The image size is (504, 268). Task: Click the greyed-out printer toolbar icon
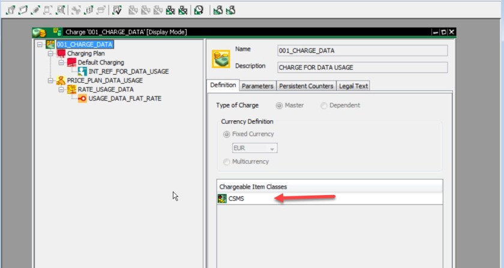click(x=101, y=10)
